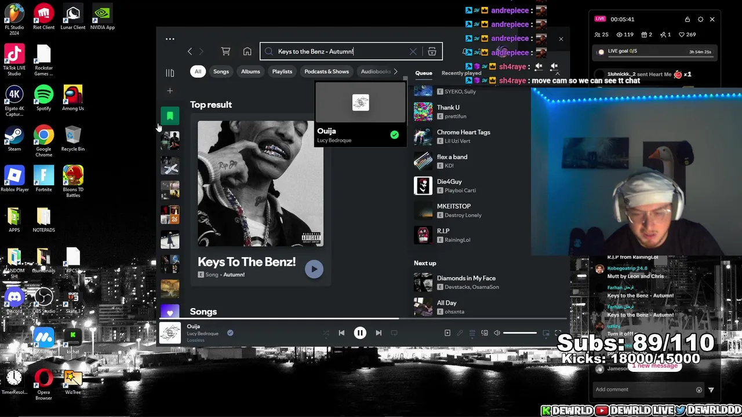Toggle green check on Ouija card

click(x=394, y=135)
